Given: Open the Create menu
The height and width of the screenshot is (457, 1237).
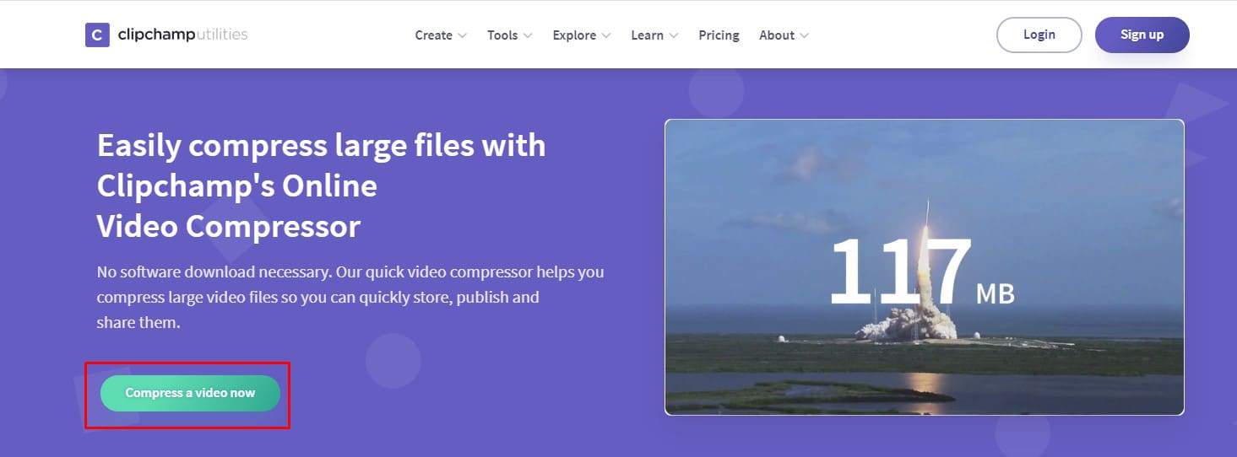Looking at the screenshot, I should tap(433, 35).
